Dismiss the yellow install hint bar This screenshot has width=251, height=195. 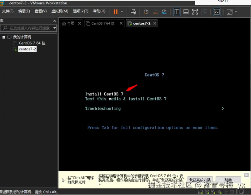(x=247, y=175)
